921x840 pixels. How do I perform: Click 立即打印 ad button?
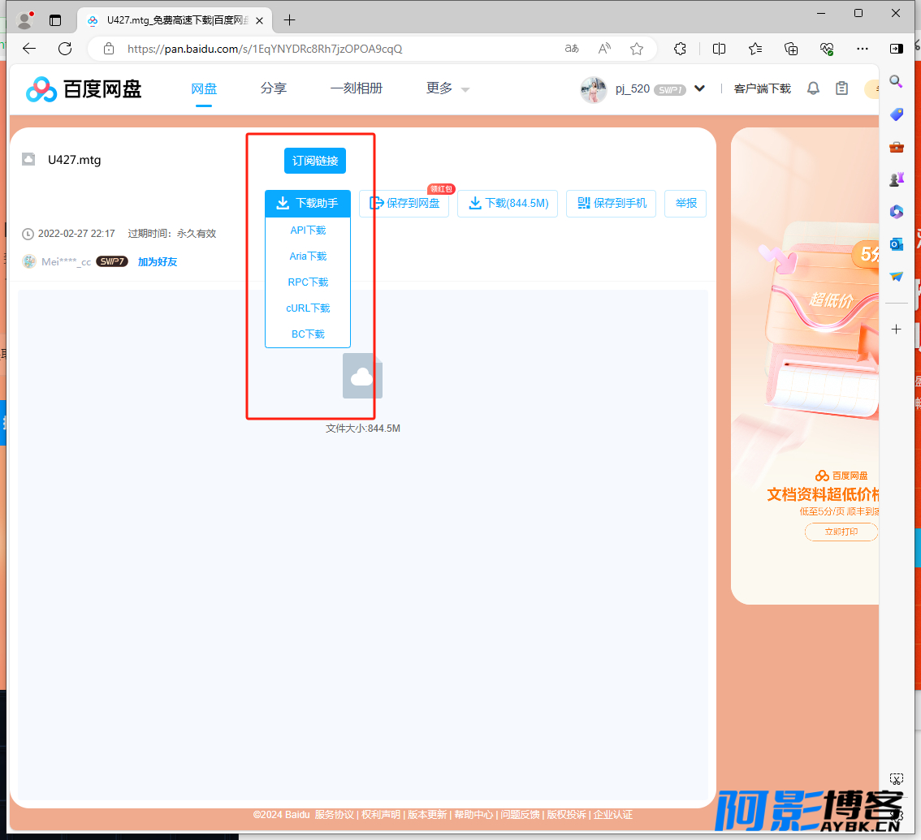[x=841, y=532]
